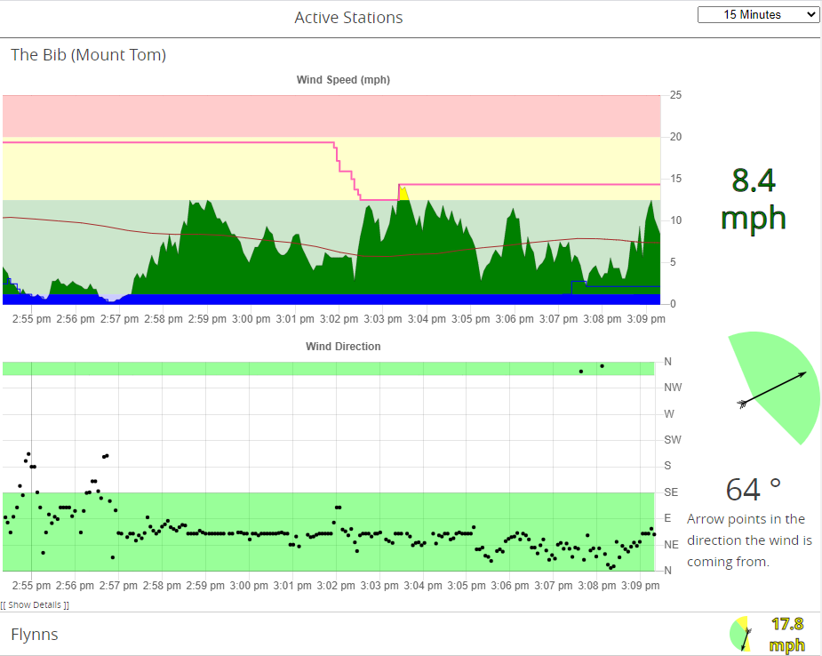This screenshot has height=656, width=822.
Task: Click the yellow gust peak in the wind speed chart
Action: tap(403, 194)
